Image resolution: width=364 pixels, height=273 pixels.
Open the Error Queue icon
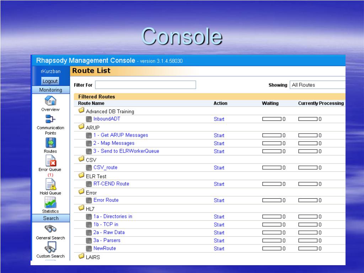tap(51, 161)
